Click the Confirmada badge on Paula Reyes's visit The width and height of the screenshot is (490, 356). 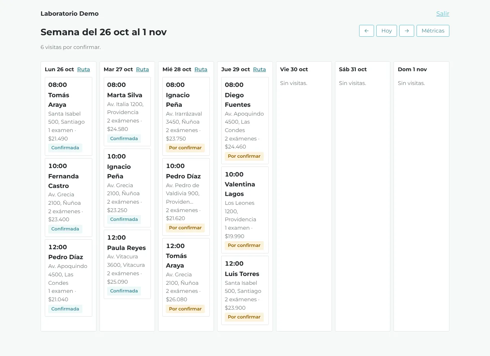[124, 291]
